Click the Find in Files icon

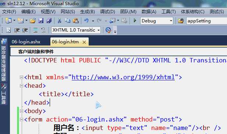(181, 21)
